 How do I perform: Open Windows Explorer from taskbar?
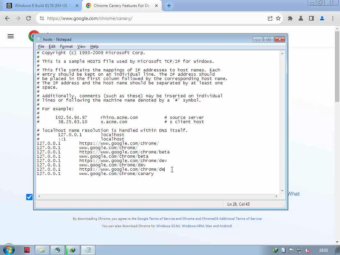tap(42, 250)
